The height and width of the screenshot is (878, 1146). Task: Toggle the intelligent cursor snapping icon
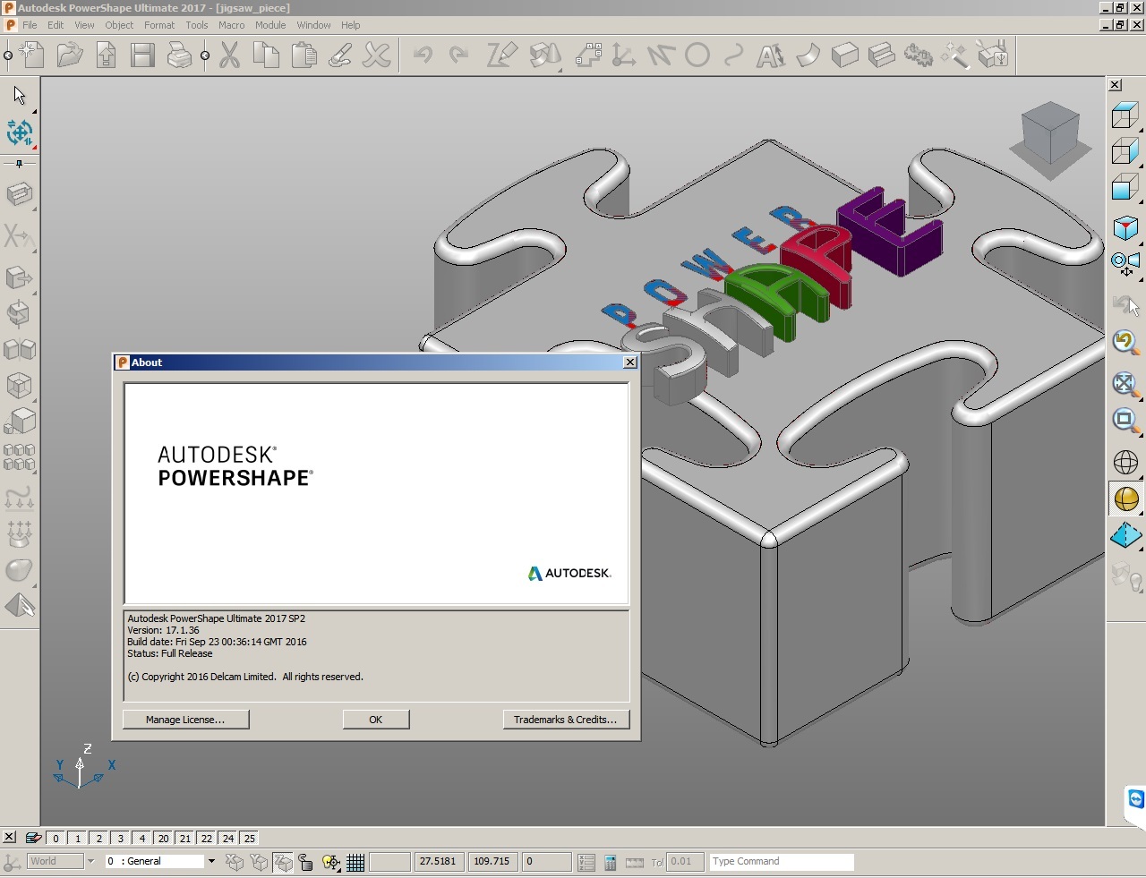[x=331, y=862]
